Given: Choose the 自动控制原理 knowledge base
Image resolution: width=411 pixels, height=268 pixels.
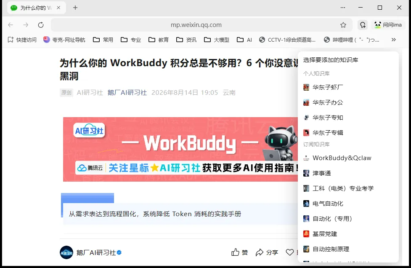Looking at the screenshot, I should point(348,249).
